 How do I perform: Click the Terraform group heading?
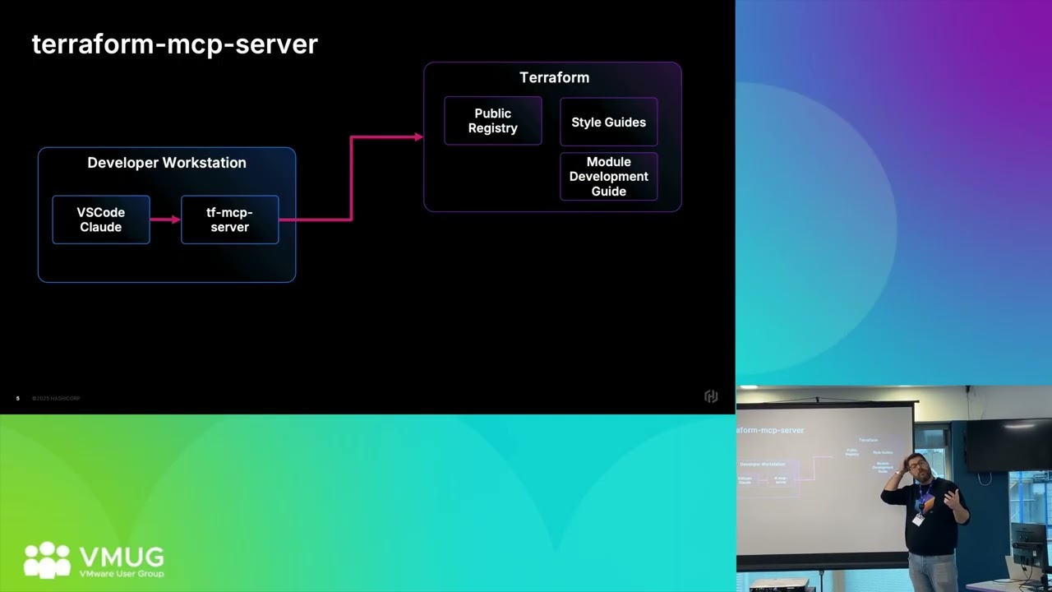pos(554,77)
